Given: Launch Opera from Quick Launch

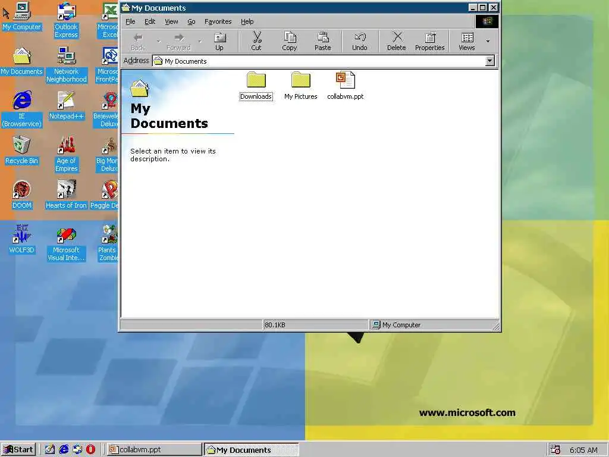Looking at the screenshot, I should click(x=90, y=450).
